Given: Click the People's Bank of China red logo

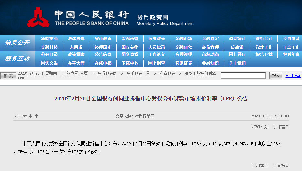Looking at the screenshot, I should (38, 18).
